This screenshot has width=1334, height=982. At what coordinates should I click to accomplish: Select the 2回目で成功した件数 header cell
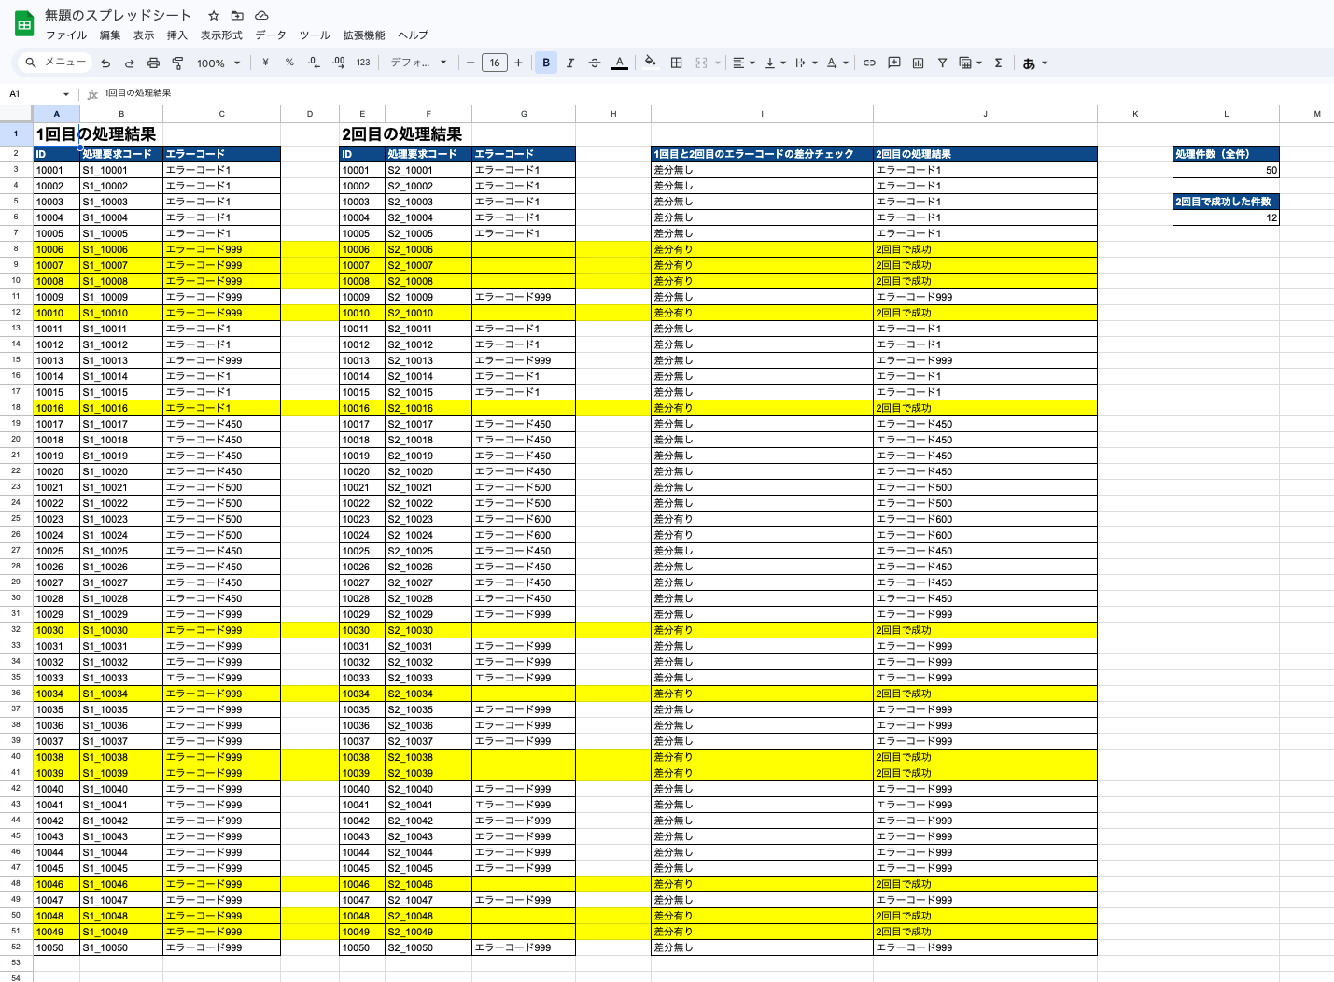[1226, 202]
